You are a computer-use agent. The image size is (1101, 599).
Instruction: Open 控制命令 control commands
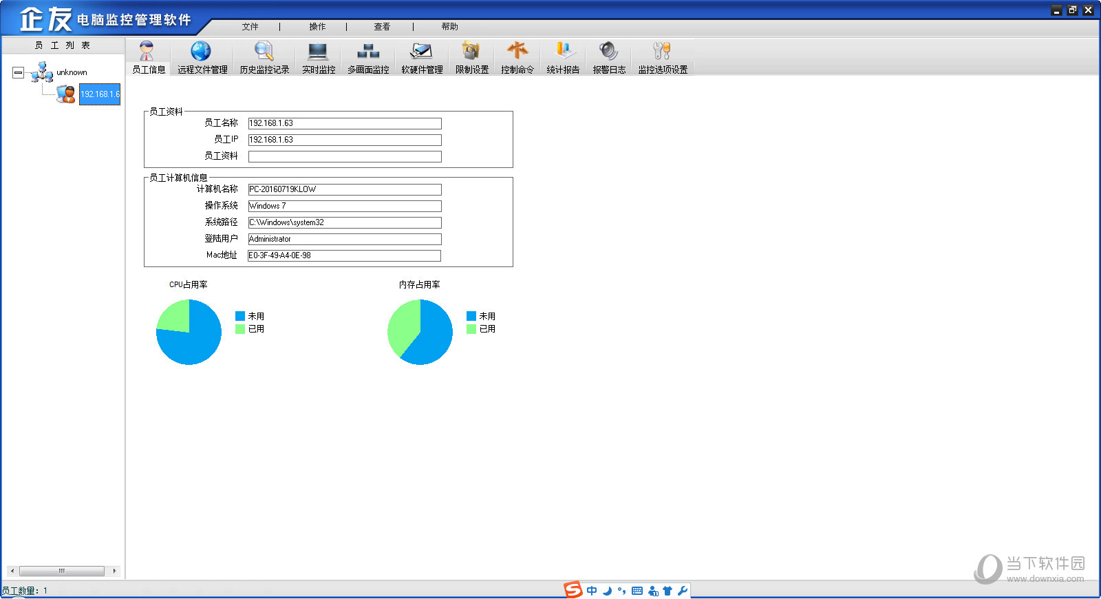(x=517, y=58)
